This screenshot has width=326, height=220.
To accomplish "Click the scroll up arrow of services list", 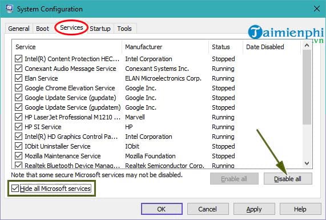I will (x=307, y=45).
